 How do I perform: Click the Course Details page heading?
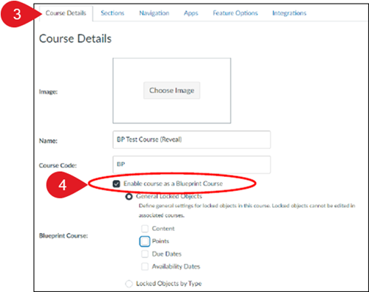(75, 39)
